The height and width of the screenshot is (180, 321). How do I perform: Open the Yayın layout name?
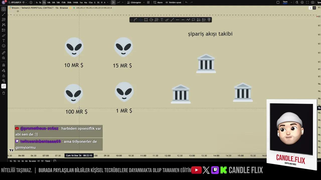(285, 2)
